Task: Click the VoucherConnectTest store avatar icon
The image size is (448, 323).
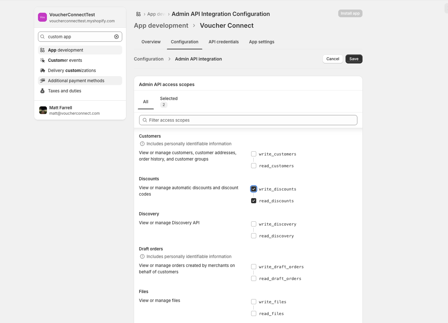Action: [42, 17]
